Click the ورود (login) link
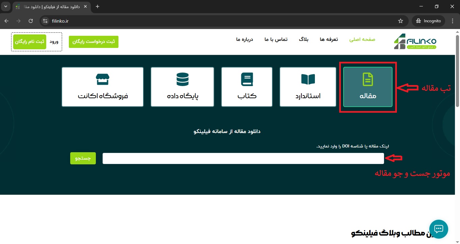The width and height of the screenshot is (460, 244). click(x=54, y=42)
